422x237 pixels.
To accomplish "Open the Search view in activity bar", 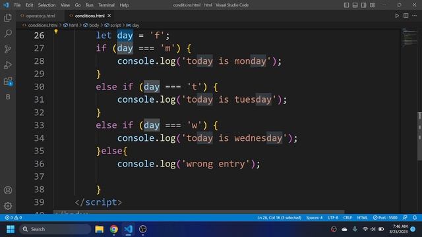I will pyautogui.click(x=8, y=34).
